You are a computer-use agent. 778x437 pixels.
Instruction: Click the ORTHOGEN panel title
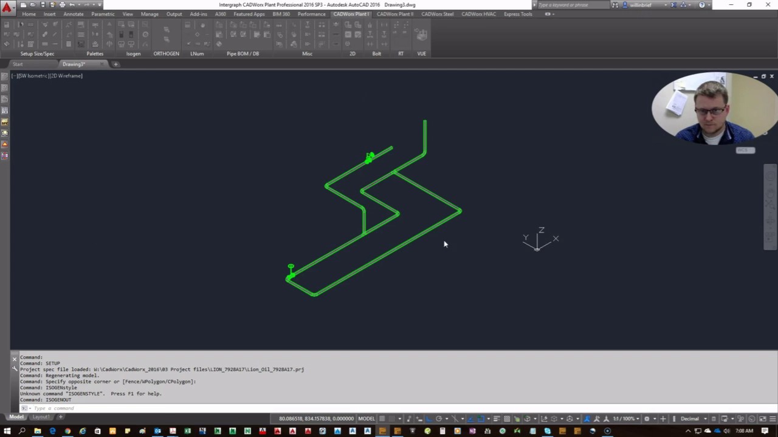click(166, 53)
